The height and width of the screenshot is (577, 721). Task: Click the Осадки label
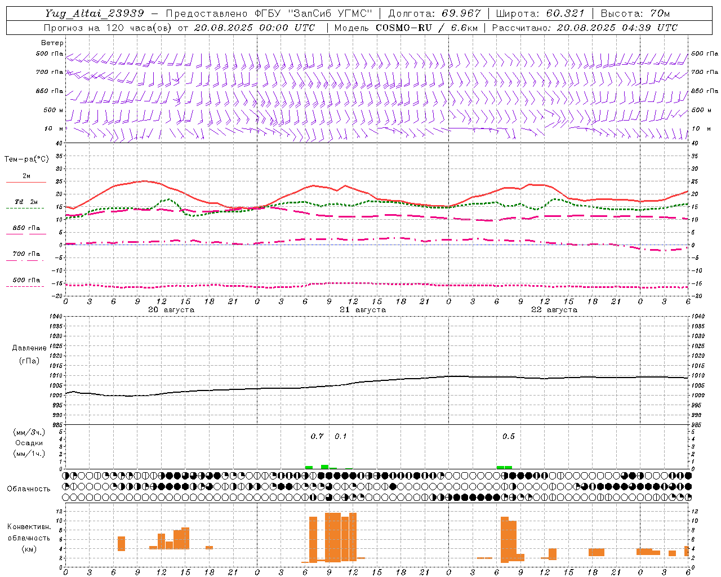point(29,443)
